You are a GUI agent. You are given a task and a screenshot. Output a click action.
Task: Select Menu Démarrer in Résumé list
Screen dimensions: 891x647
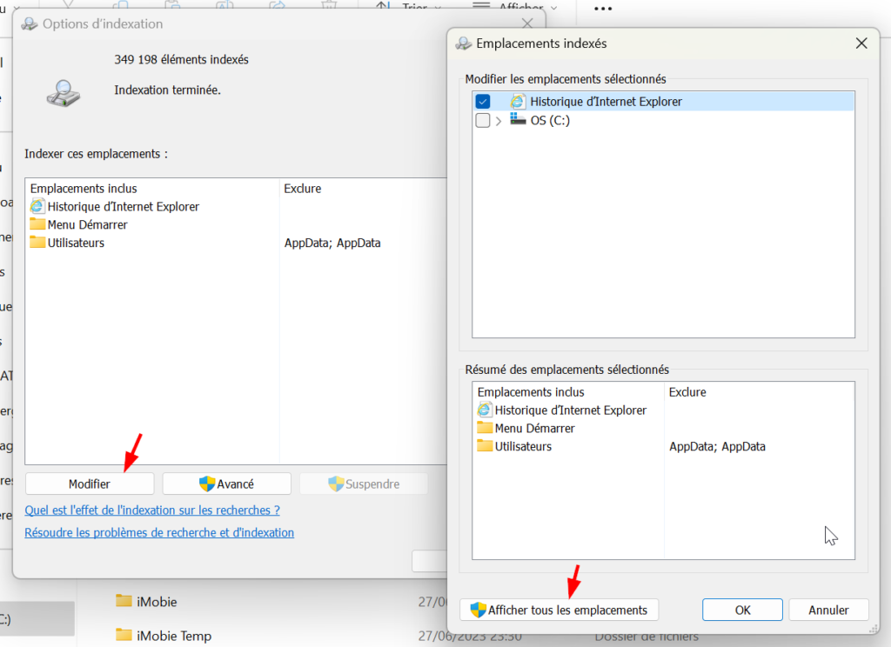click(x=535, y=429)
